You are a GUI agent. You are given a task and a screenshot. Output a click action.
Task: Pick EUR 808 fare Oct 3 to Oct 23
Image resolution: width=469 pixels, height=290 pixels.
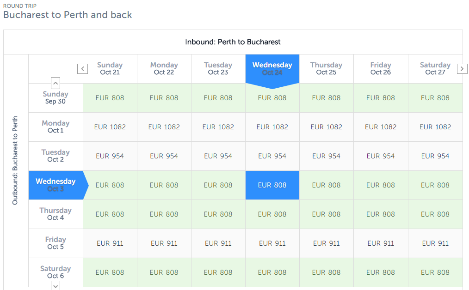point(218,185)
